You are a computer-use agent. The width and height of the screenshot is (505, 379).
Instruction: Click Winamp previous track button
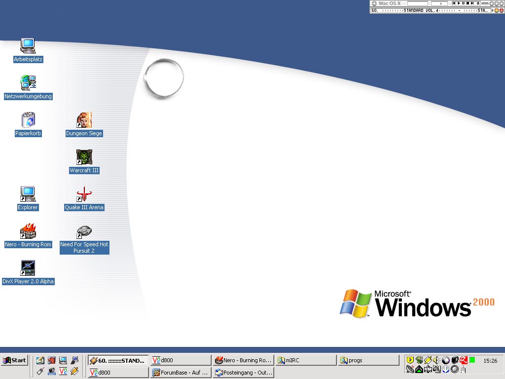pyautogui.click(x=454, y=3)
